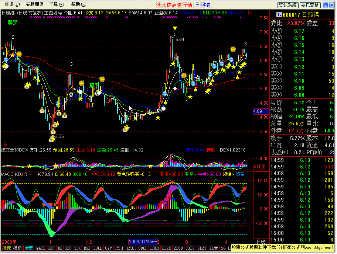
Task: Click the X100 volume scale box
Action: (x=259, y=167)
